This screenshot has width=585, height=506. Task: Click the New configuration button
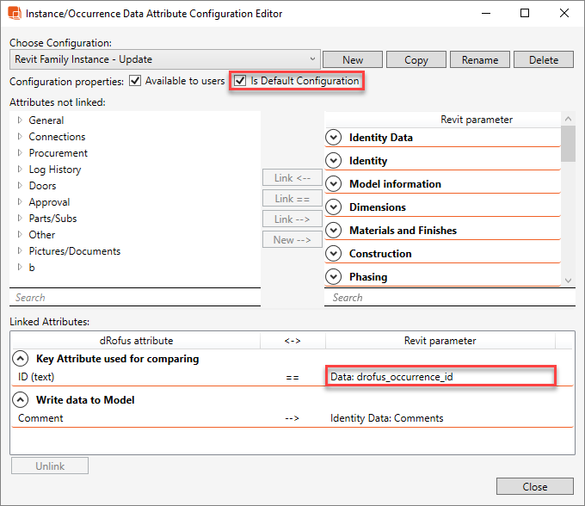(x=353, y=59)
